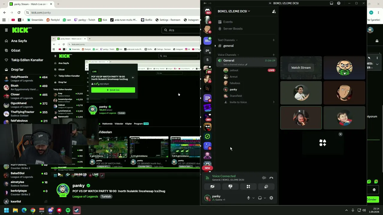Turn on the Discord camera
Viewport: 383px width, 215px height.
(212, 187)
